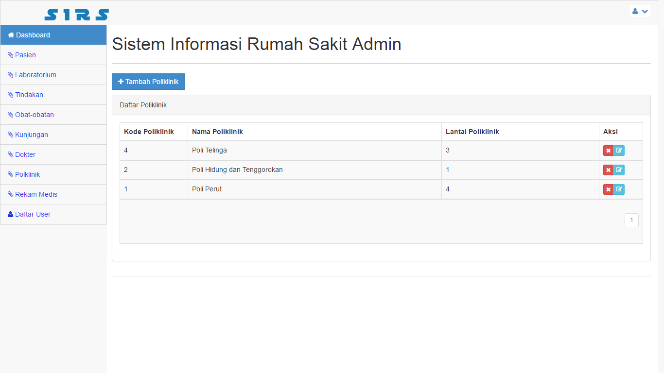Edit Poli Hidung dan Tenggorokan entry
The width and height of the screenshot is (664, 373).
(619, 170)
